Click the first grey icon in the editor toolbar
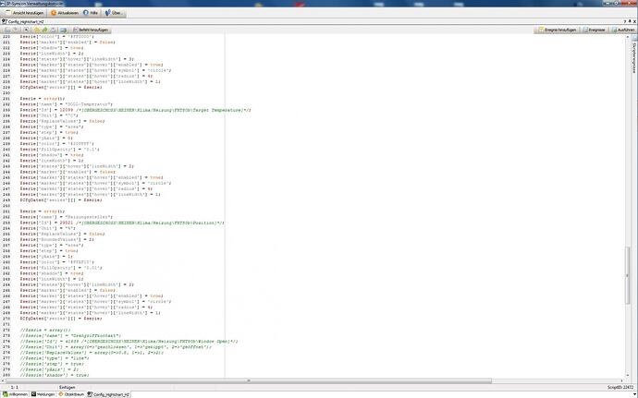This screenshot has width=638, height=398. pyautogui.click(x=7, y=30)
